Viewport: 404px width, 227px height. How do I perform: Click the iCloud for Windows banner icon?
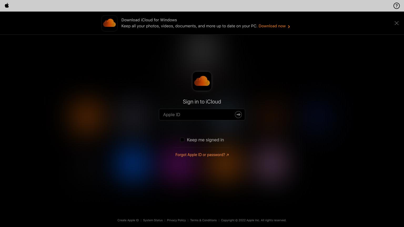click(109, 23)
